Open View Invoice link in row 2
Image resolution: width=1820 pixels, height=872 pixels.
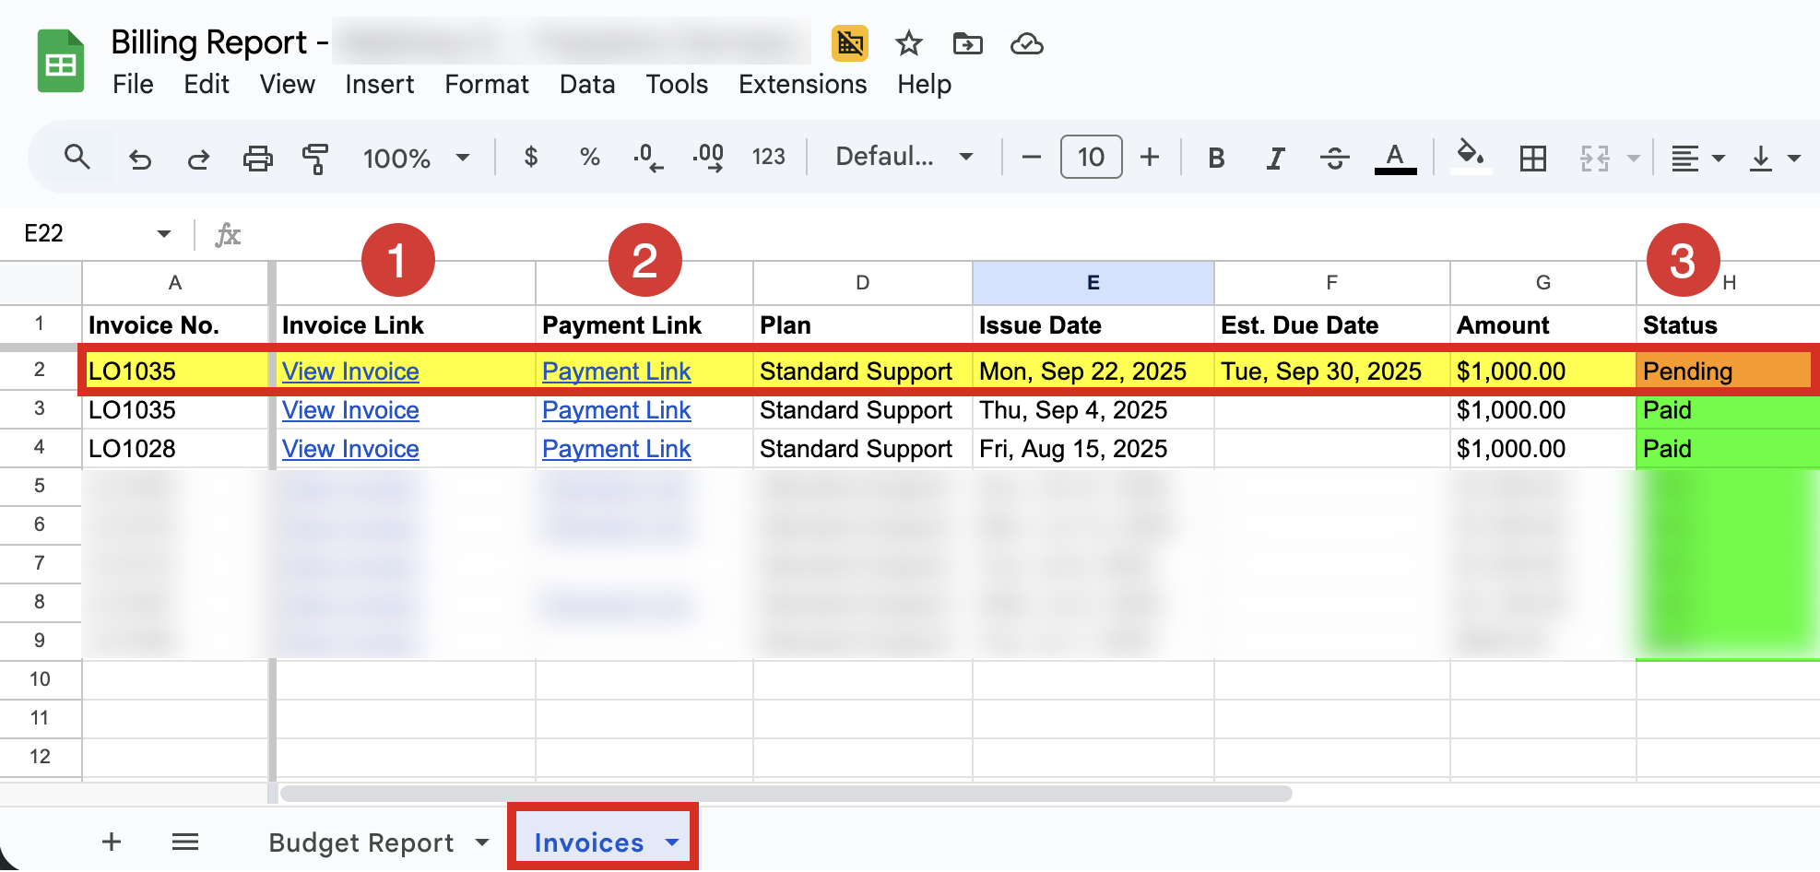coord(350,371)
